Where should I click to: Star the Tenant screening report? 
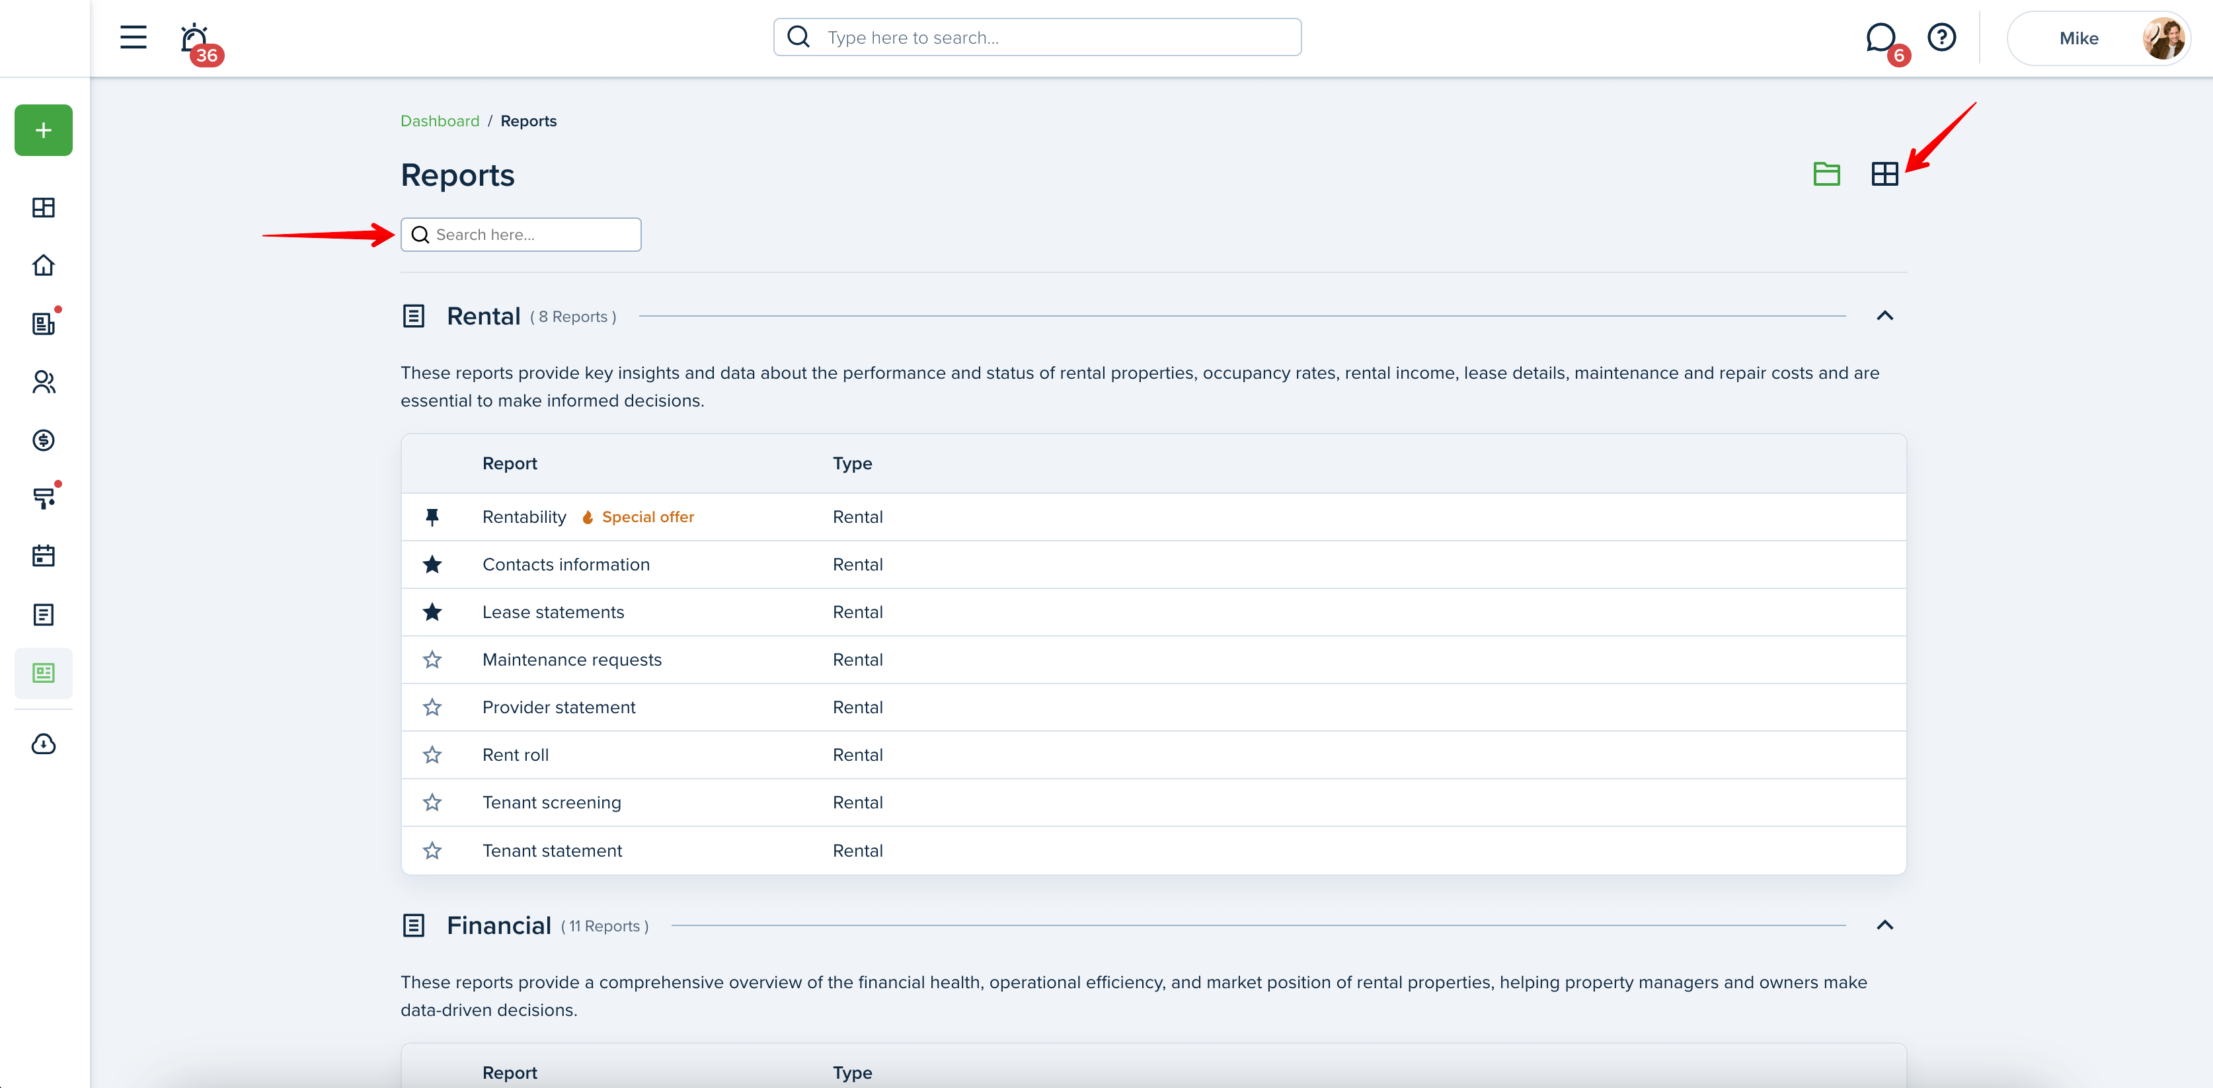(432, 802)
